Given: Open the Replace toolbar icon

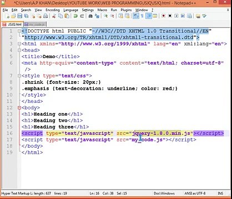Looking at the screenshot, I should point(97,16).
